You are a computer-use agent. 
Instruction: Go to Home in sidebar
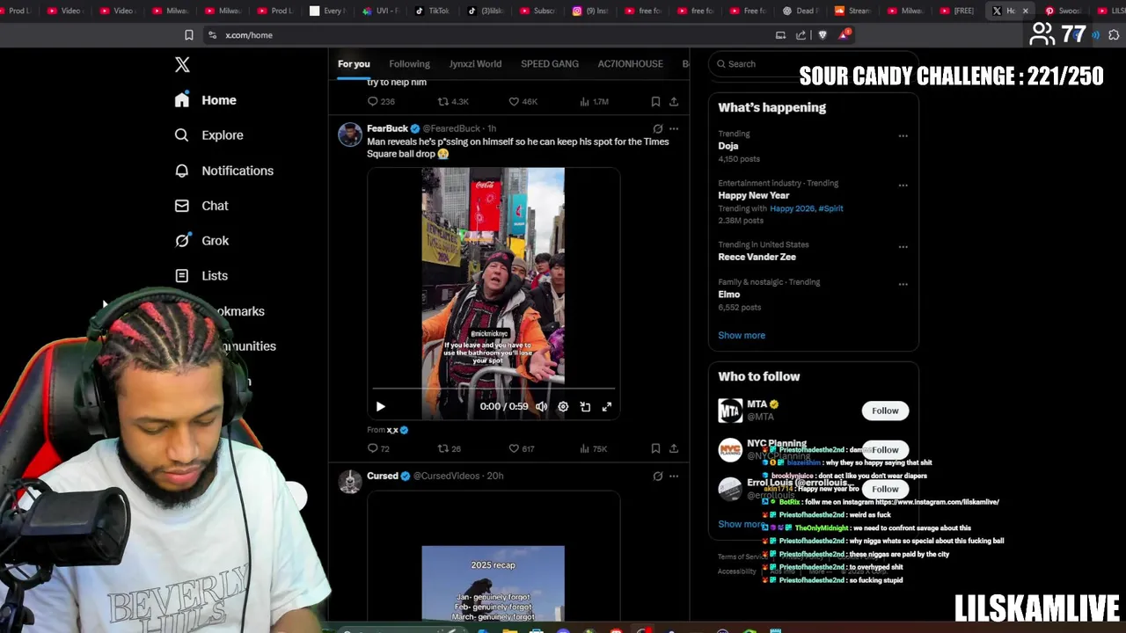coord(206,100)
